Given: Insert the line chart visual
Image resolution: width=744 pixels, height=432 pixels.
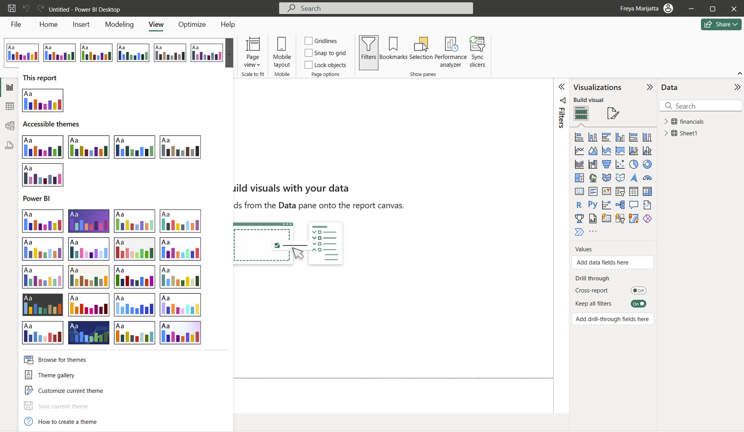Looking at the screenshot, I should click(x=579, y=151).
